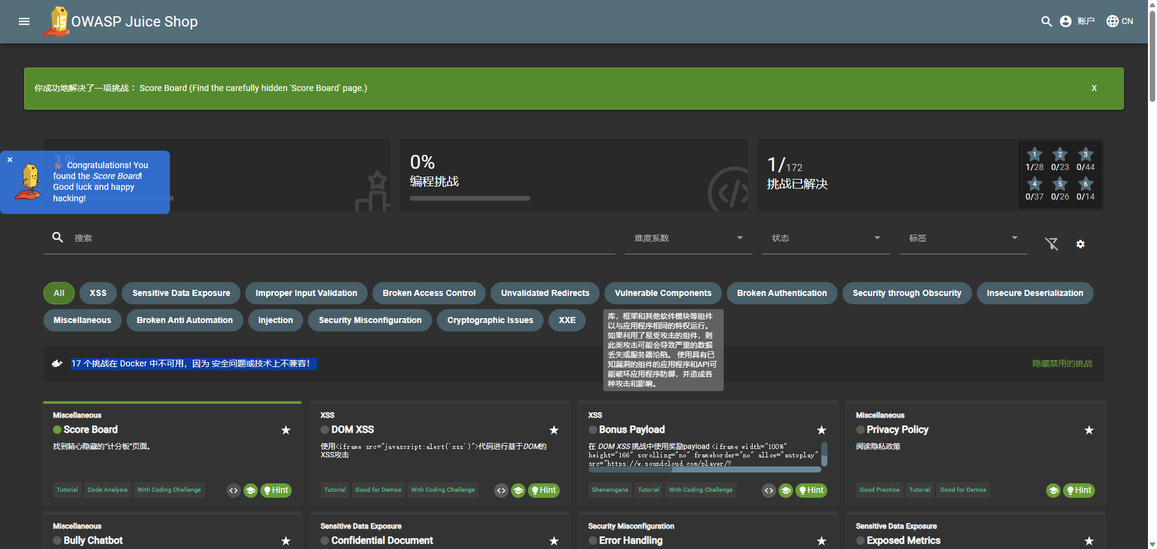Toggle the Sensitive Data Exposure category chip

[181, 293]
